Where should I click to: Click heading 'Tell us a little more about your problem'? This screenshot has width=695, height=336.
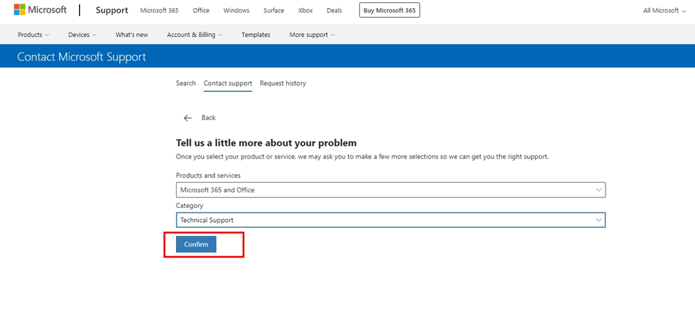[x=266, y=143]
